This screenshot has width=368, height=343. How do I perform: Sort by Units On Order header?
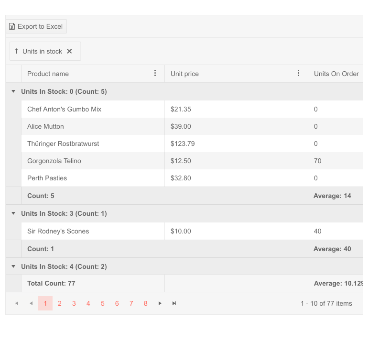point(336,74)
